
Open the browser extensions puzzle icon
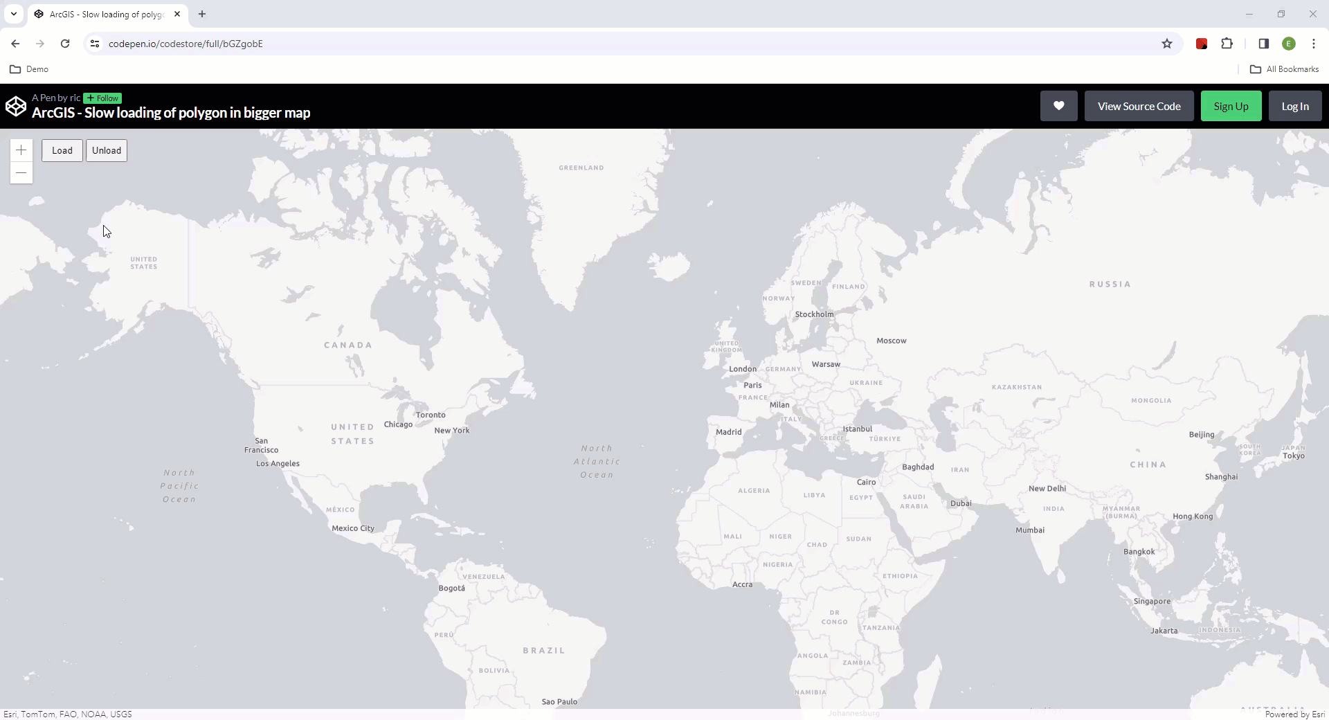pyautogui.click(x=1227, y=43)
